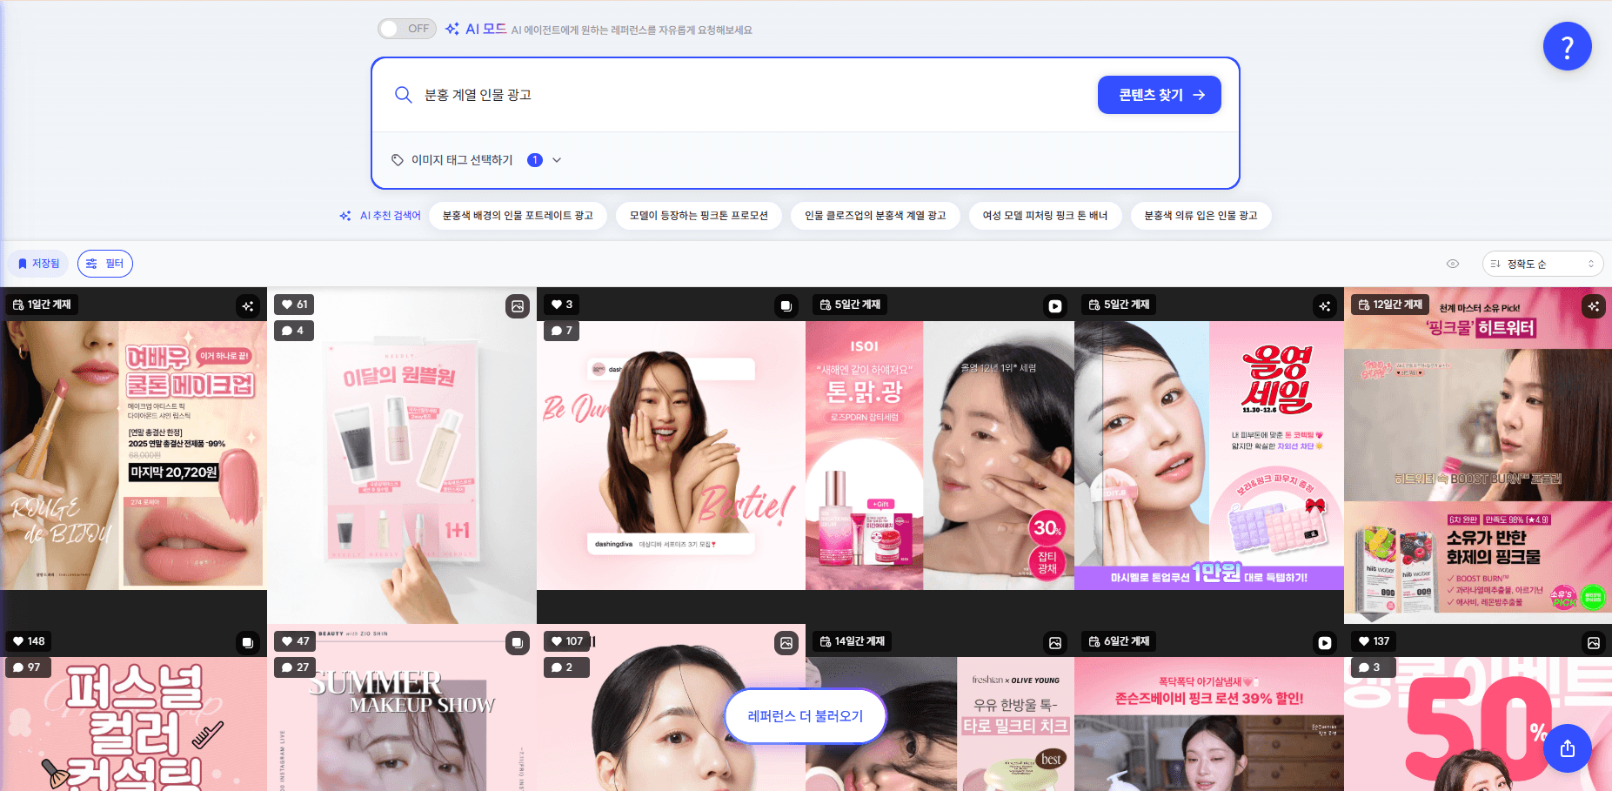Click the heart badge showing 107
1612x791 pixels.
click(x=566, y=641)
